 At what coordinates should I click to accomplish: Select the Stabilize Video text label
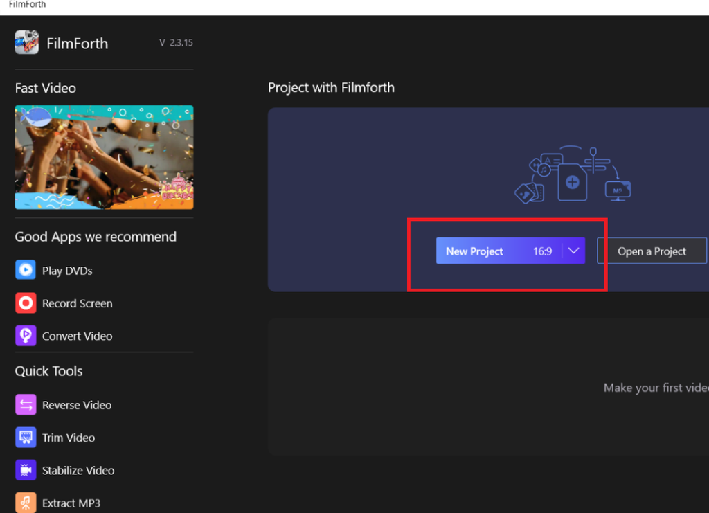[x=78, y=470]
